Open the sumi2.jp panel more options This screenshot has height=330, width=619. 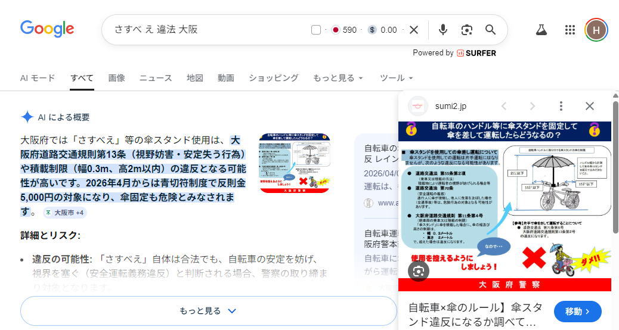point(561,106)
